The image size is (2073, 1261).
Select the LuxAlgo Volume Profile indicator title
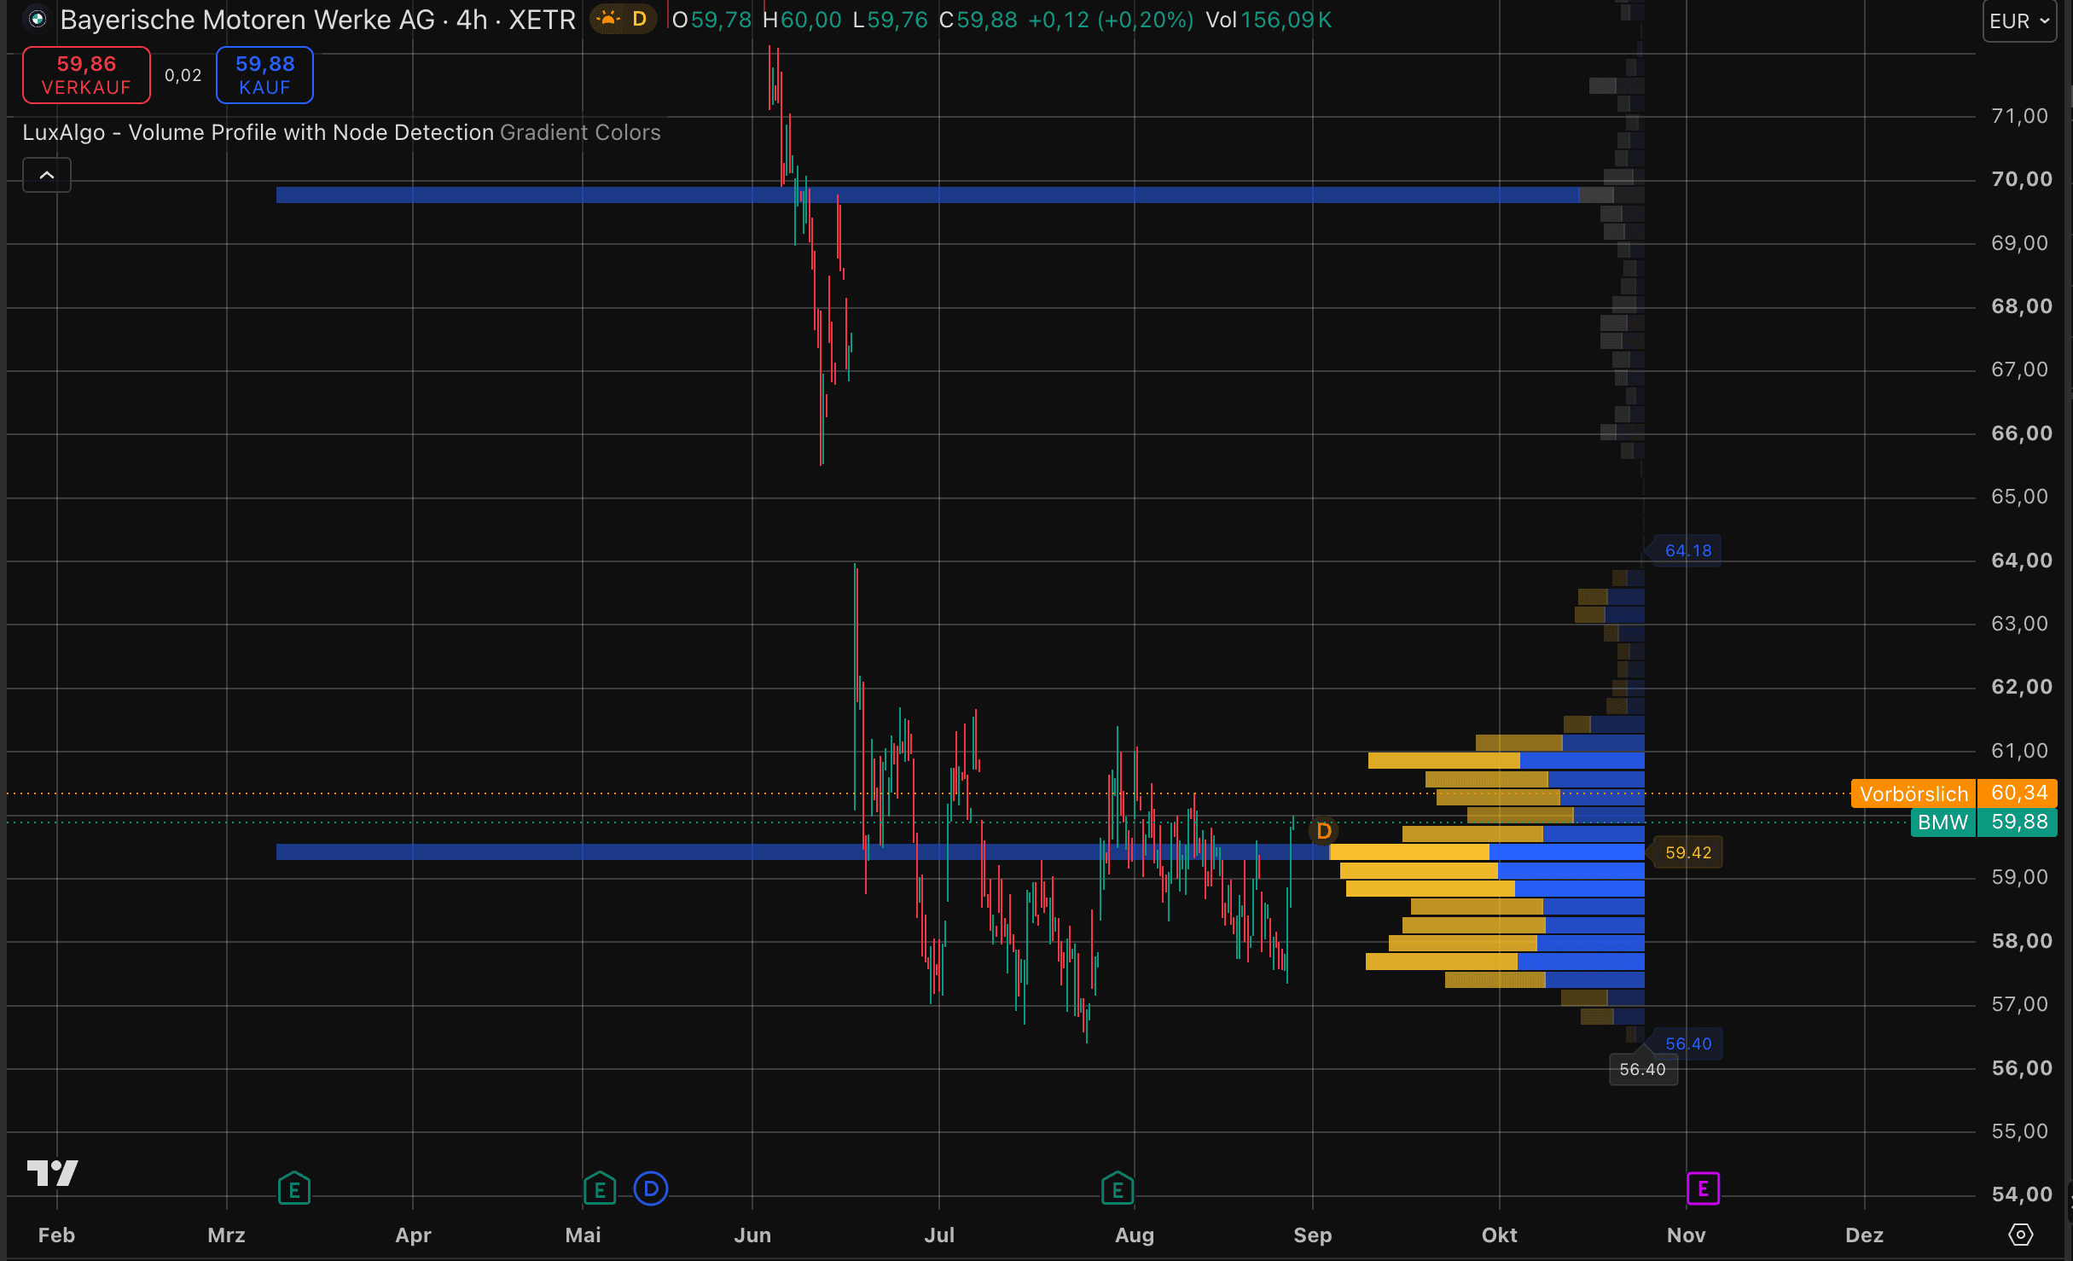point(258,132)
